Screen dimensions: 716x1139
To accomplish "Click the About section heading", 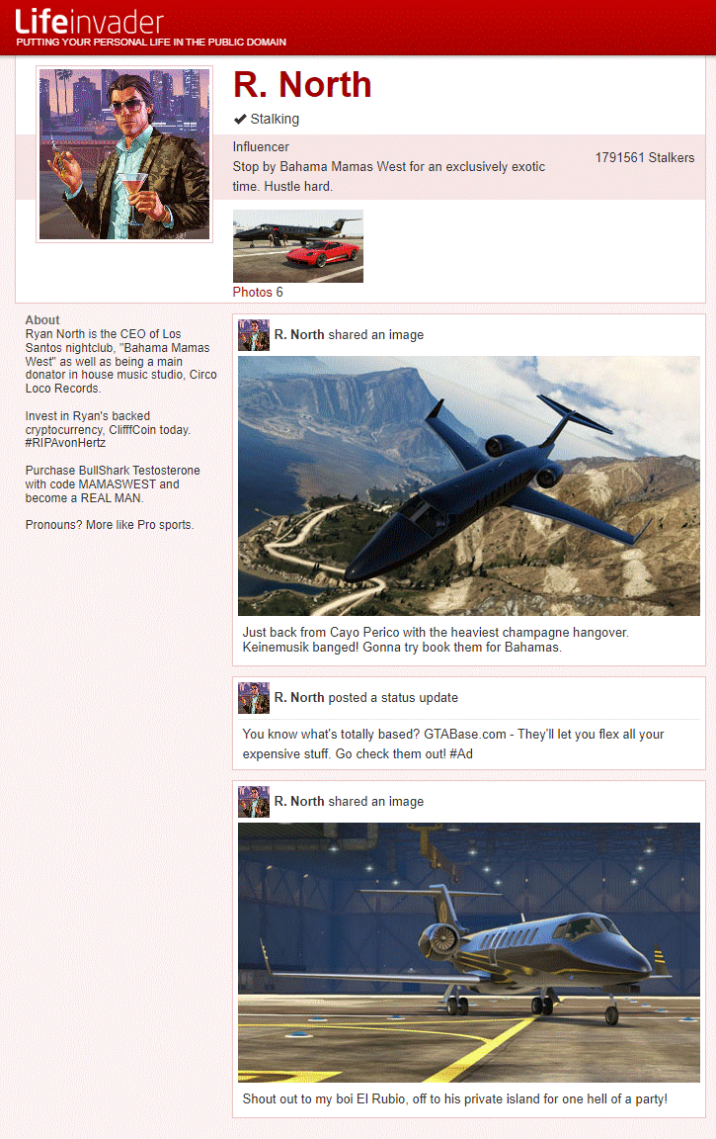I will [42, 319].
